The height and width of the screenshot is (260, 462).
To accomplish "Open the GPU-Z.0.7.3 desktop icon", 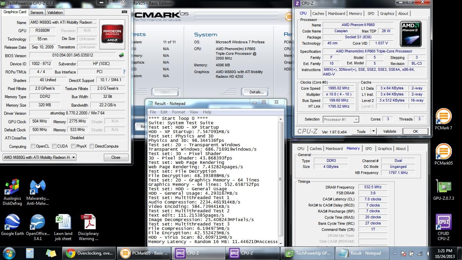I will [x=443, y=190].
